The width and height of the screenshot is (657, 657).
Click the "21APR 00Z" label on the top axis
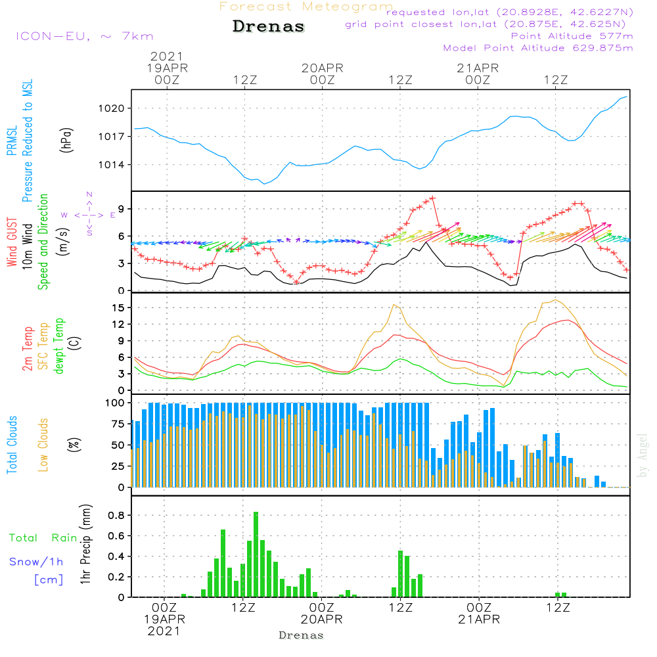click(478, 74)
